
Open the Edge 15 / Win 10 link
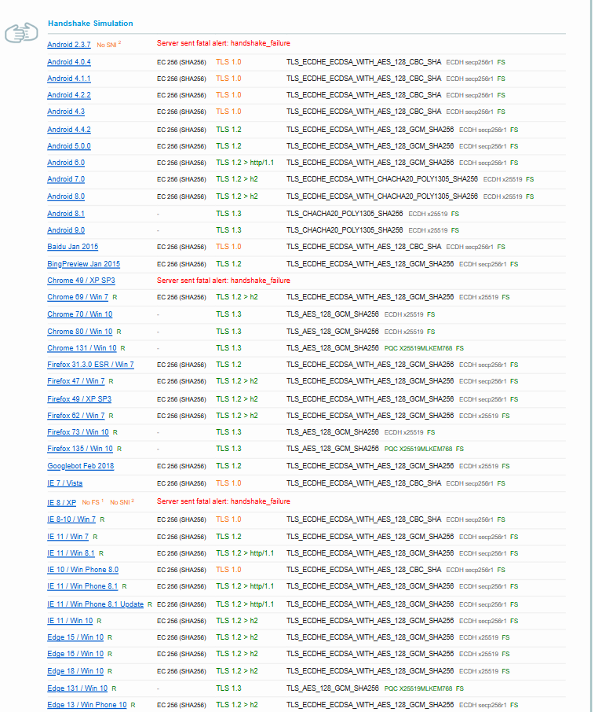(x=75, y=637)
